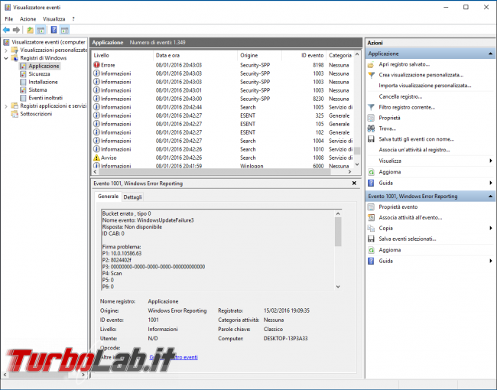Collapse Registri di Windows tree node
The height and width of the screenshot is (390, 497).
(x=6, y=58)
